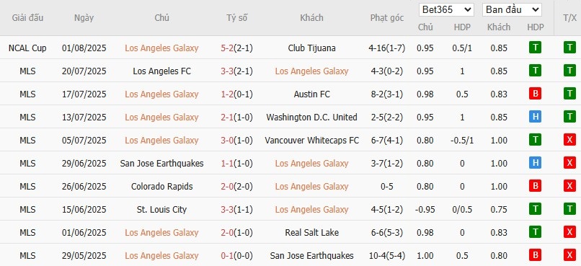Click green T handicap badge in Club Tijuana row
The height and width of the screenshot is (266, 581).
tap(535, 48)
